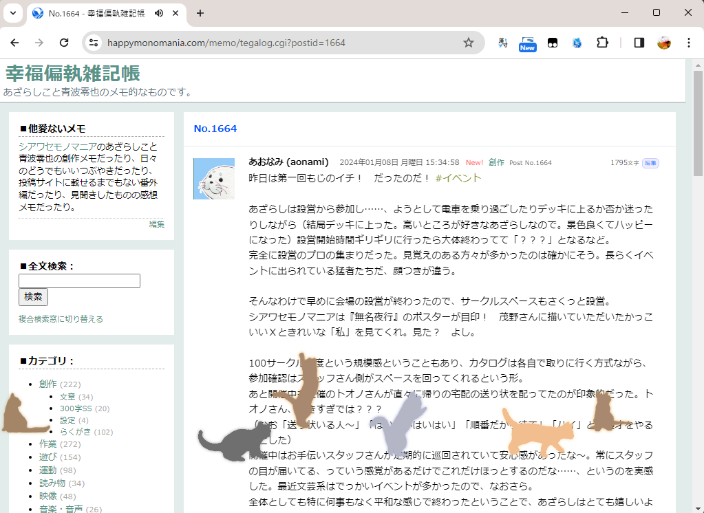The image size is (704, 513).
Task: Go back with the browser arrow
Action: pyautogui.click(x=14, y=43)
